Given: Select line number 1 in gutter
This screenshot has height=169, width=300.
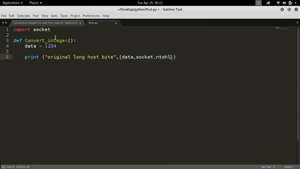Looking at the screenshot, I should tap(7, 30).
